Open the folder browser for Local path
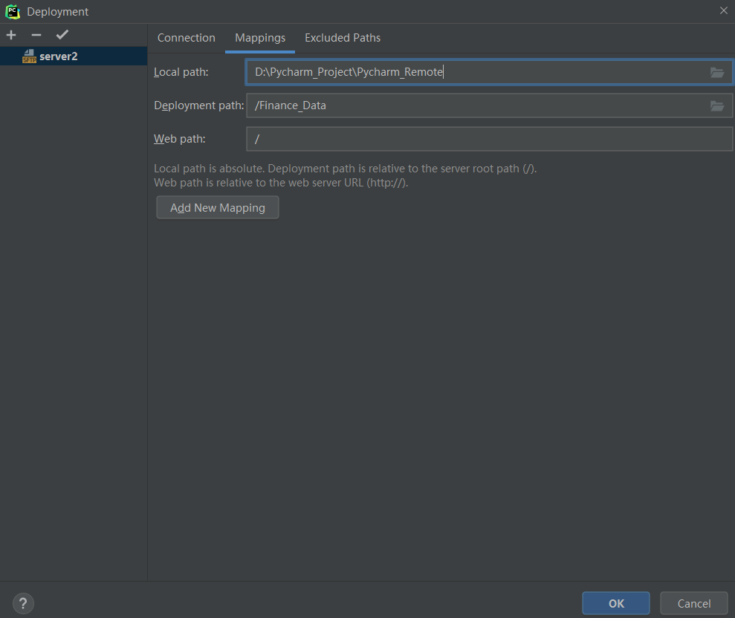The image size is (735, 618). (716, 72)
